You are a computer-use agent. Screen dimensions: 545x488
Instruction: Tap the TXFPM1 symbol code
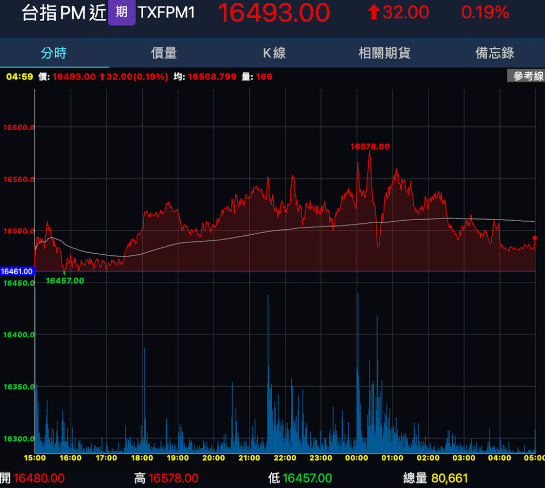click(x=166, y=12)
